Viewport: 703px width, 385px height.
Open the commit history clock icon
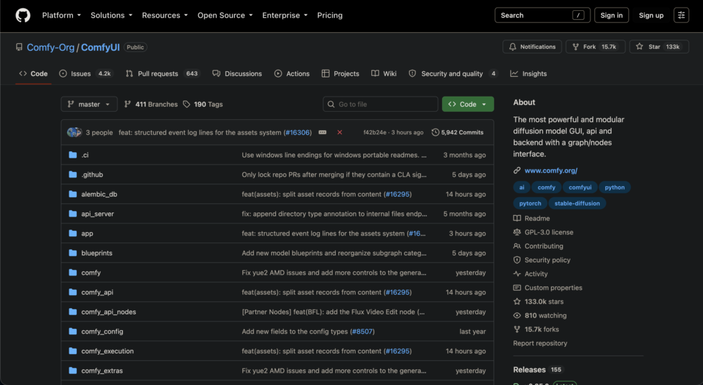[x=435, y=132]
